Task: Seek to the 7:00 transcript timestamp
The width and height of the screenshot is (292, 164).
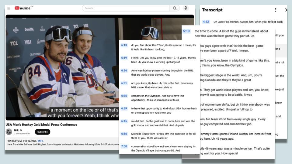Action: pos(124,146)
